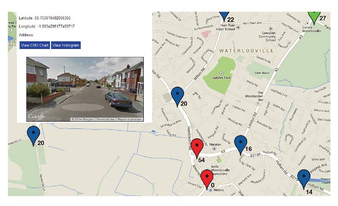The width and height of the screenshot is (338, 206).
Task: Click the View CNV Chart button
Action: click(35, 45)
